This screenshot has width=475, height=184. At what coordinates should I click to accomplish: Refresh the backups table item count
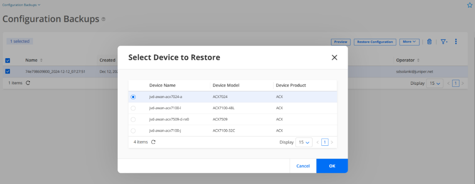[x=28, y=83]
